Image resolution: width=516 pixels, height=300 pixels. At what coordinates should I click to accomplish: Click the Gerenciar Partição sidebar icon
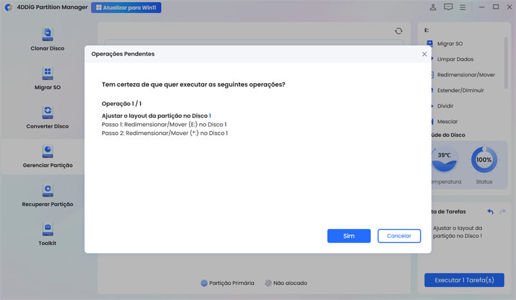point(48,150)
